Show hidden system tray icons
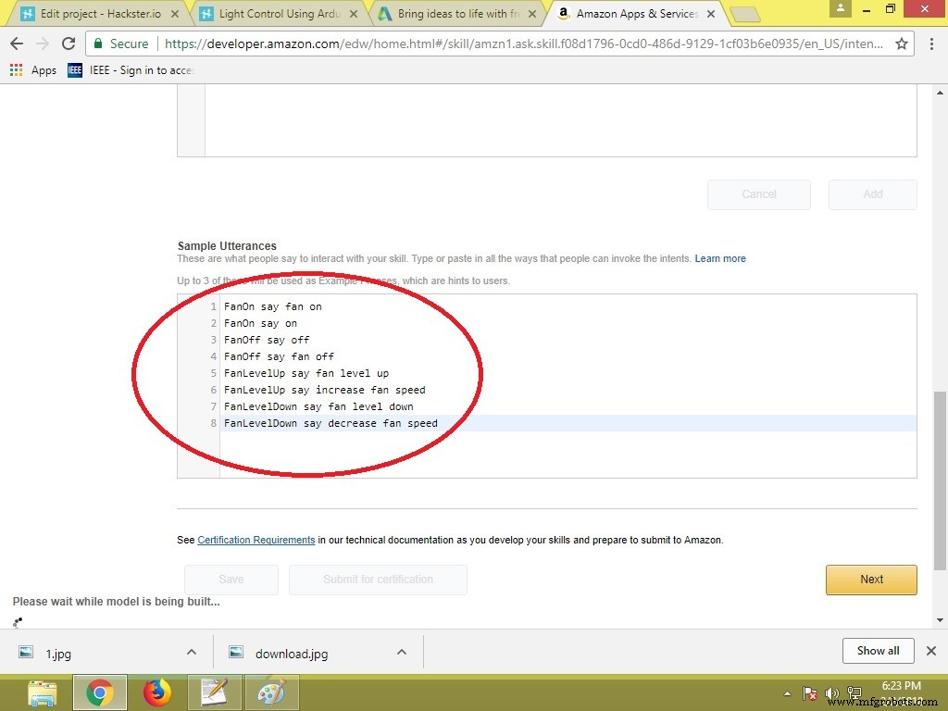The width and height of the screenshot is (948, 711). (788, 692)
